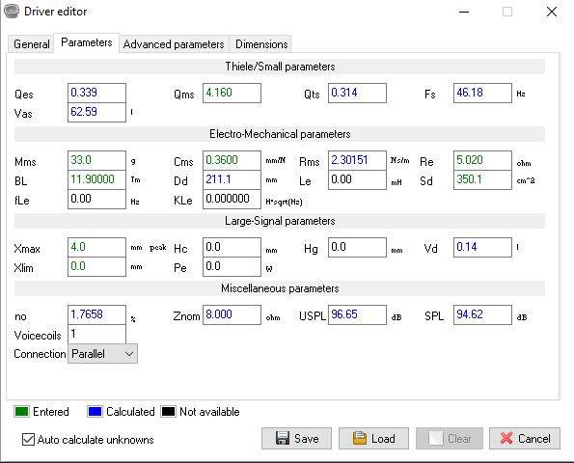Screen dimensions: 574x463
Task: Click the green Entered color swatch
Action: click(x=21, y=411)
